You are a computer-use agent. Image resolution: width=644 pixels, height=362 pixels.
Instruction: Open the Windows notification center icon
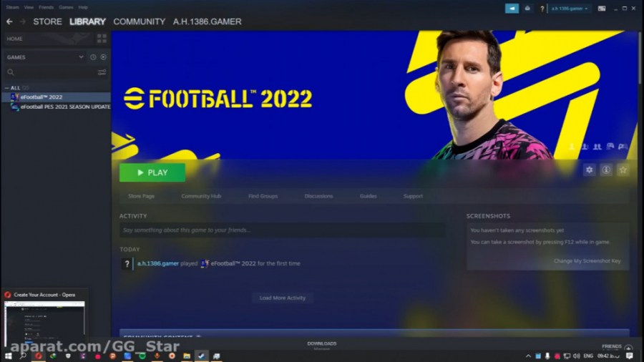tap(630, 356)
